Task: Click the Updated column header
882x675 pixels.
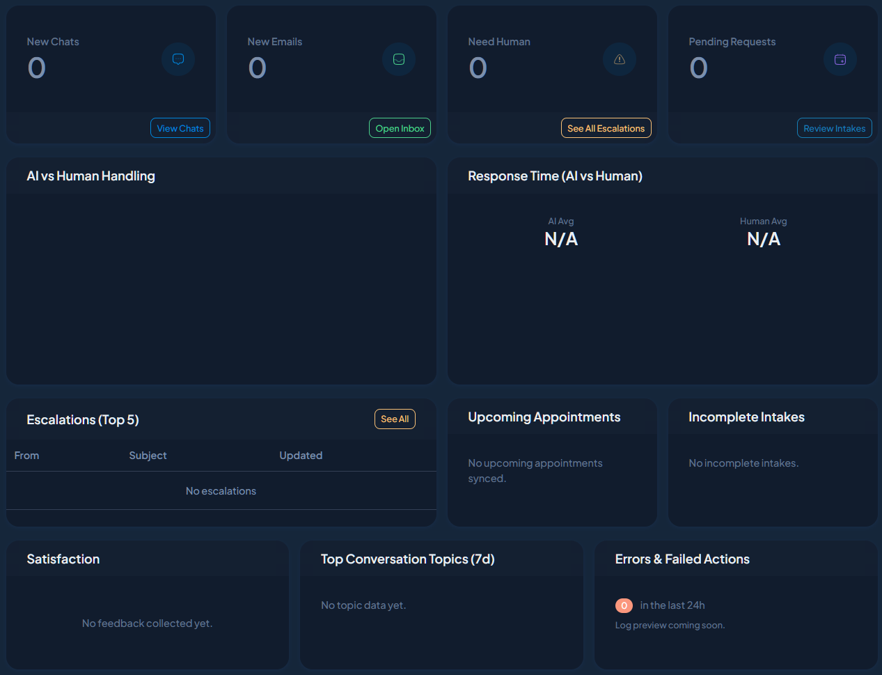Action: 301,455
